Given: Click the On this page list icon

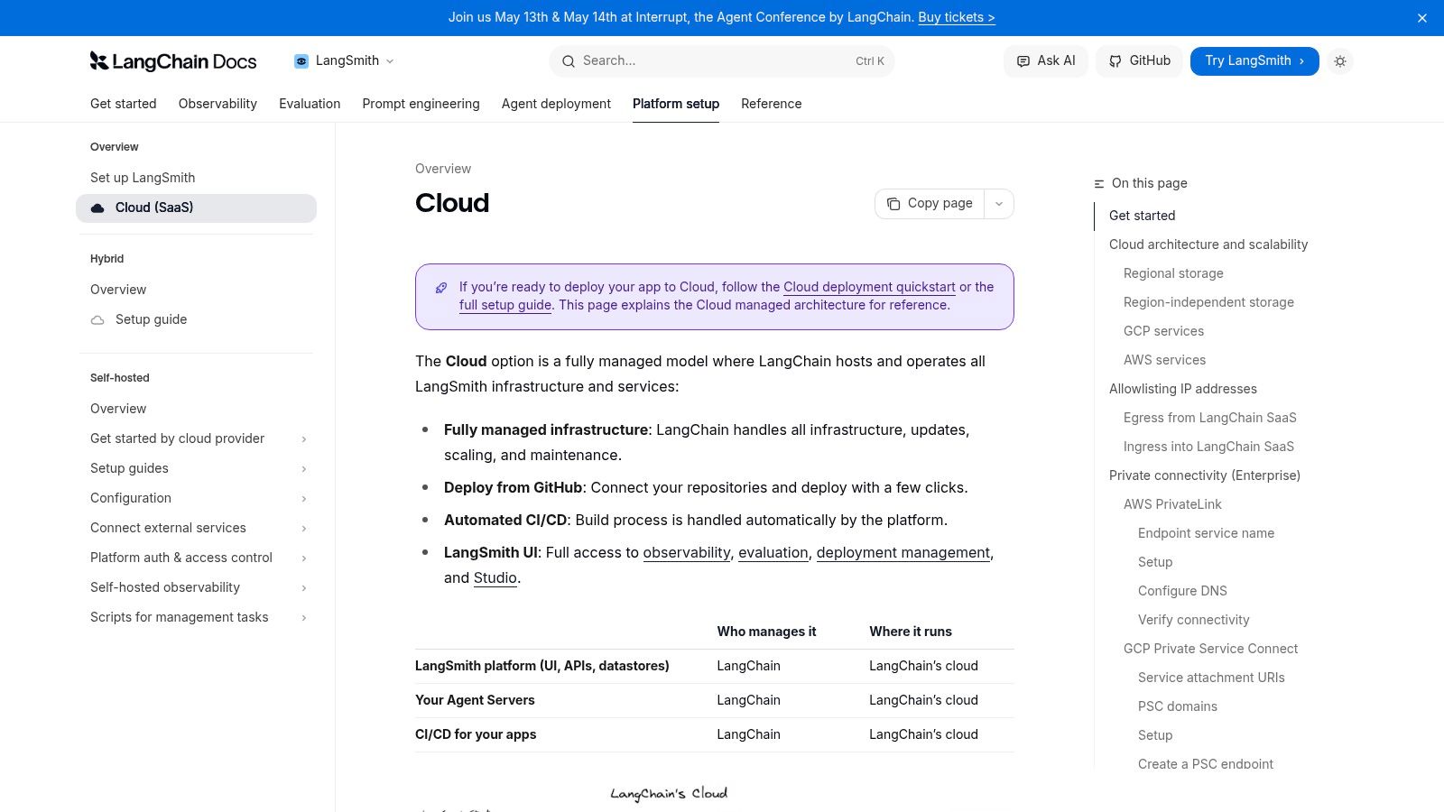Looking at the screenshot, I should click(x=1099, y=184).
